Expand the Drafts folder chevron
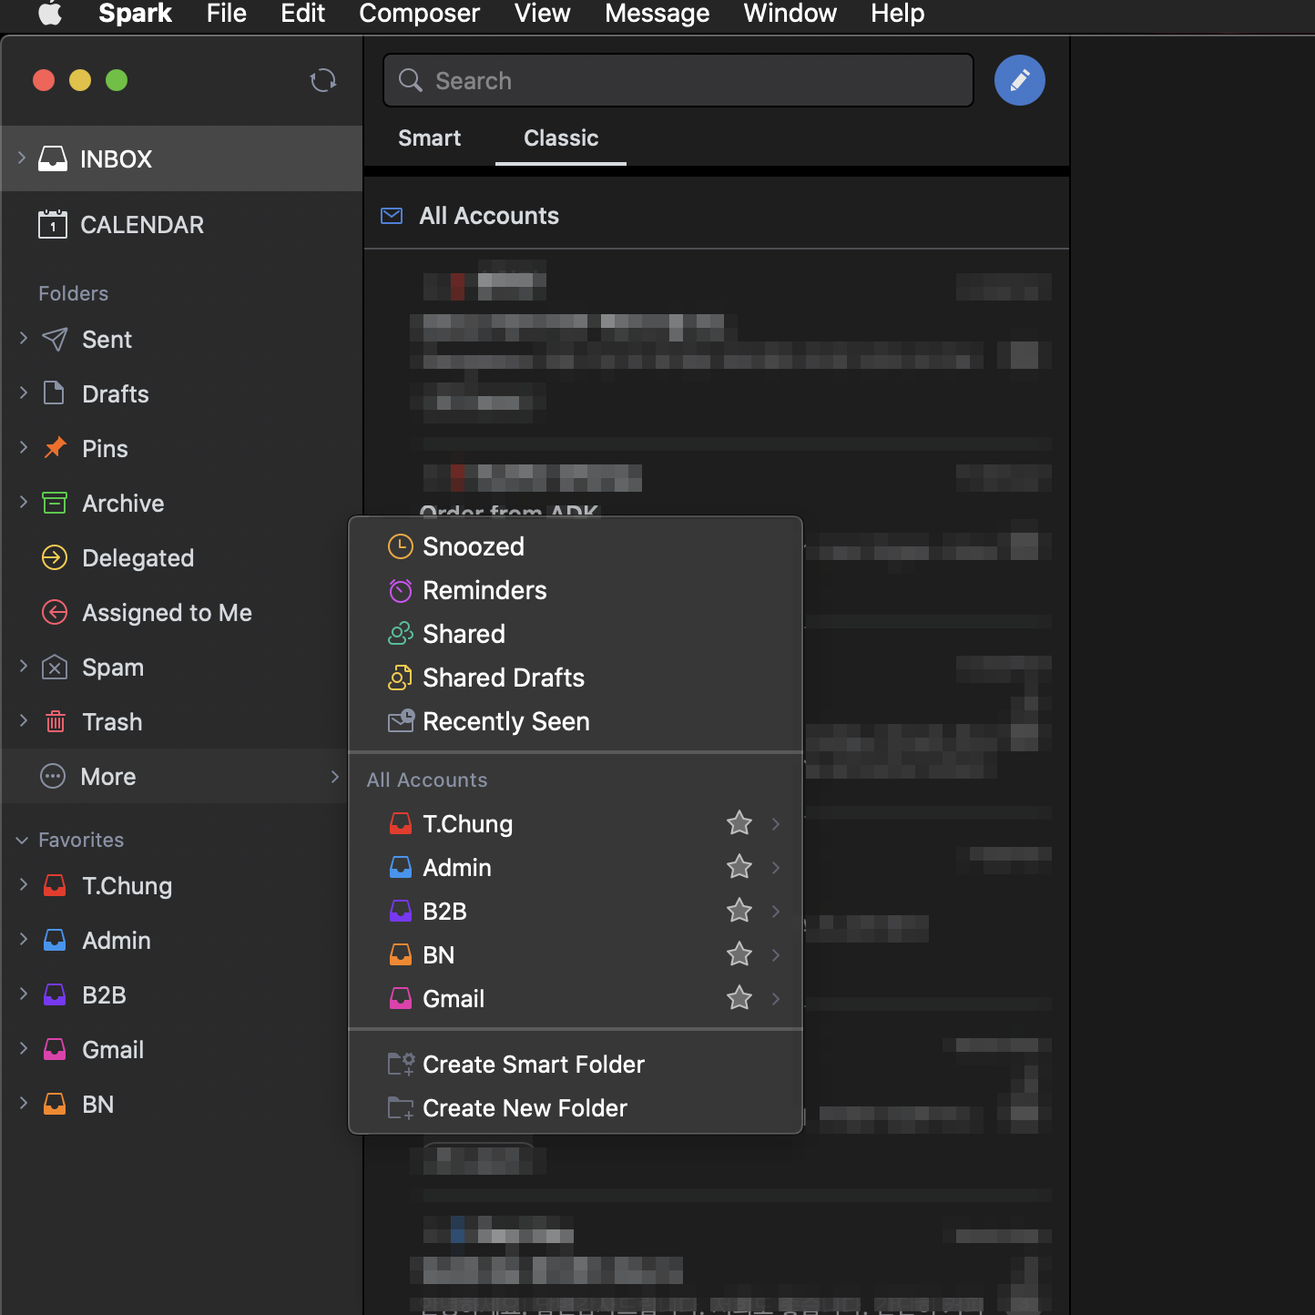Screen dimensions: 1315x1315 tap(24, 392)
